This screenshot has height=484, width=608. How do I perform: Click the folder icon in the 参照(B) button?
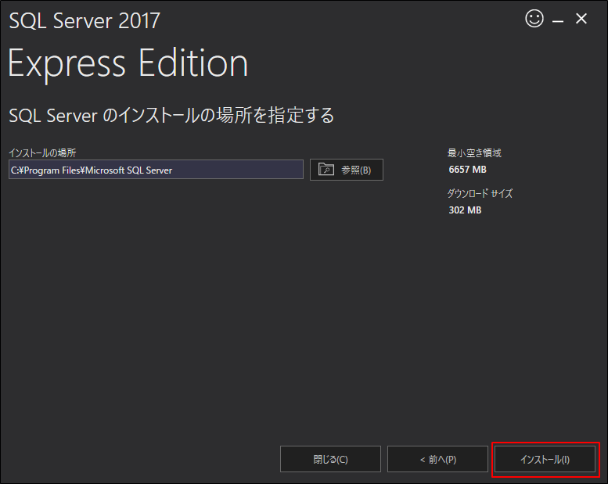pyautogui.click(x=326, y=170)
